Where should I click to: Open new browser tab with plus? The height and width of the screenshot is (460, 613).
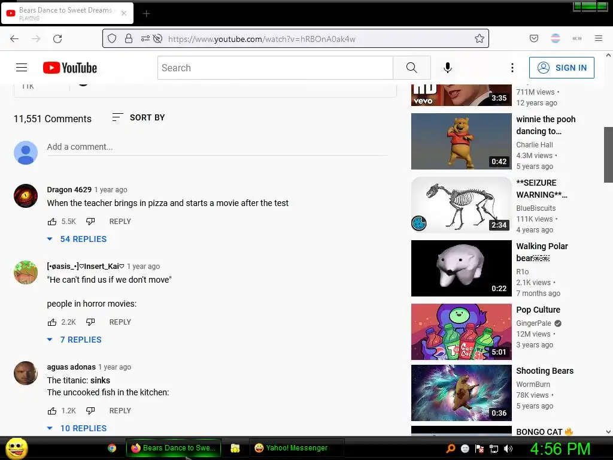click(x=146, y=14)
